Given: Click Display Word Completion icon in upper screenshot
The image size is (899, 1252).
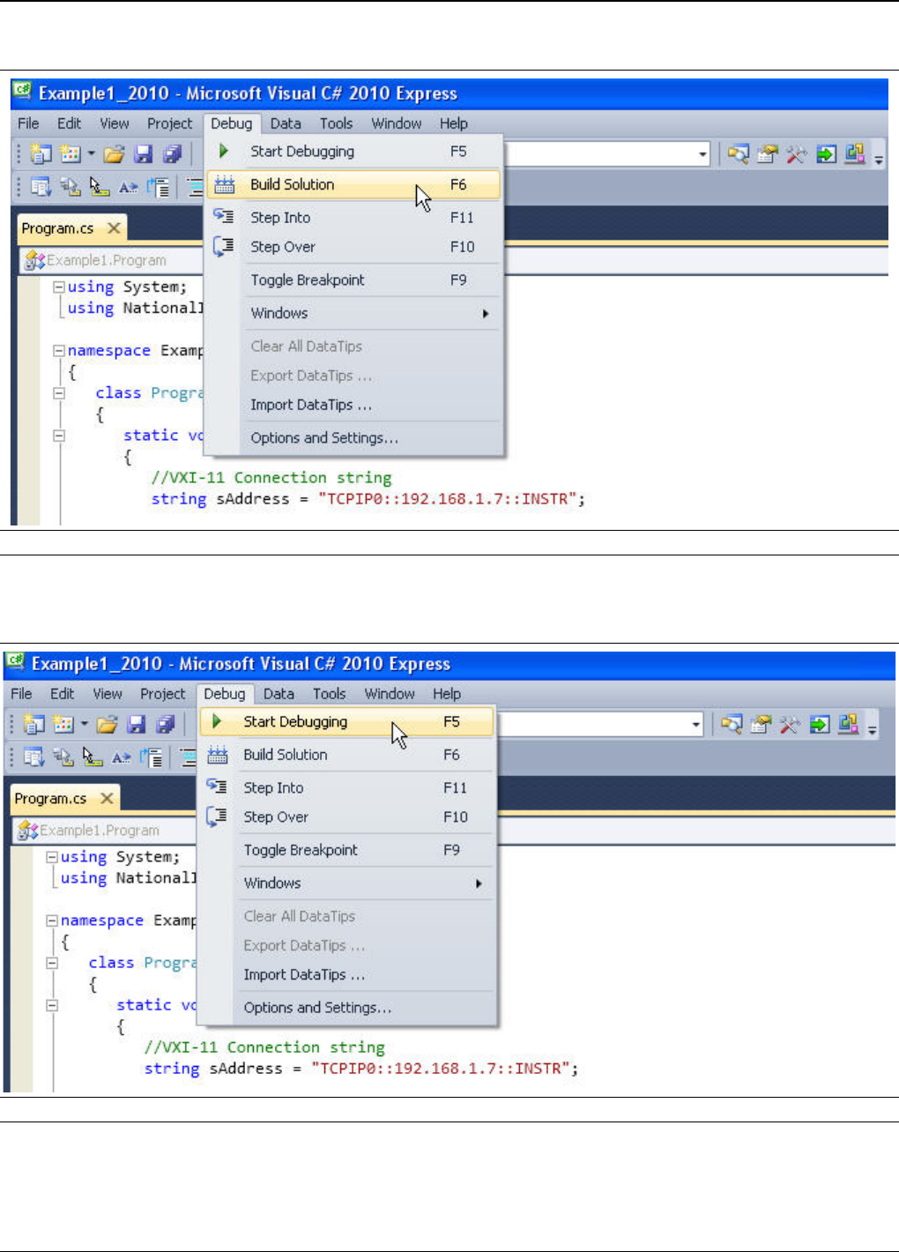Looking at the screenshot, I should click(129, 187).
